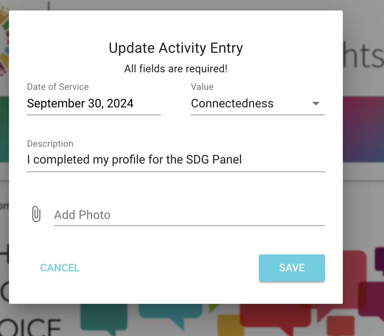Click September 30, 2024 date text

[x=80, y=104]
